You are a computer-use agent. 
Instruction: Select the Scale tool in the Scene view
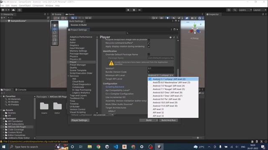[55, 36]
